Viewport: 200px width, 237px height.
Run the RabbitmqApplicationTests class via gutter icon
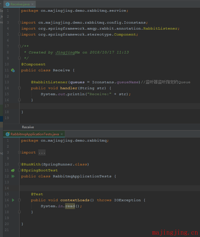(13, 176)
